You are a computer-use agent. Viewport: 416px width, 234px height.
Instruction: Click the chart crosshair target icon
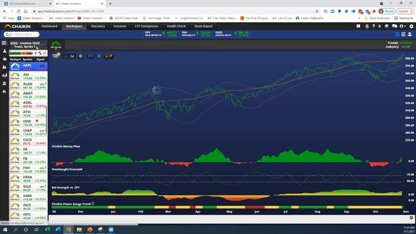click(81, 56)
